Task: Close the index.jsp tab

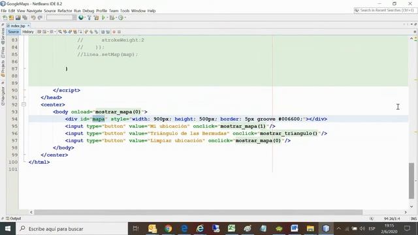Action: pyautogui.click(x=29, y=25)
